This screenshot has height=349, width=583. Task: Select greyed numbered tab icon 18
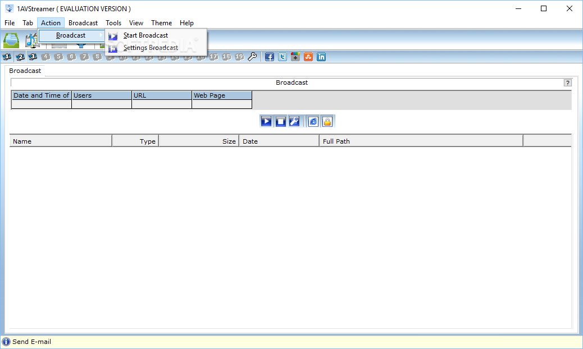[x=226, y=57]
